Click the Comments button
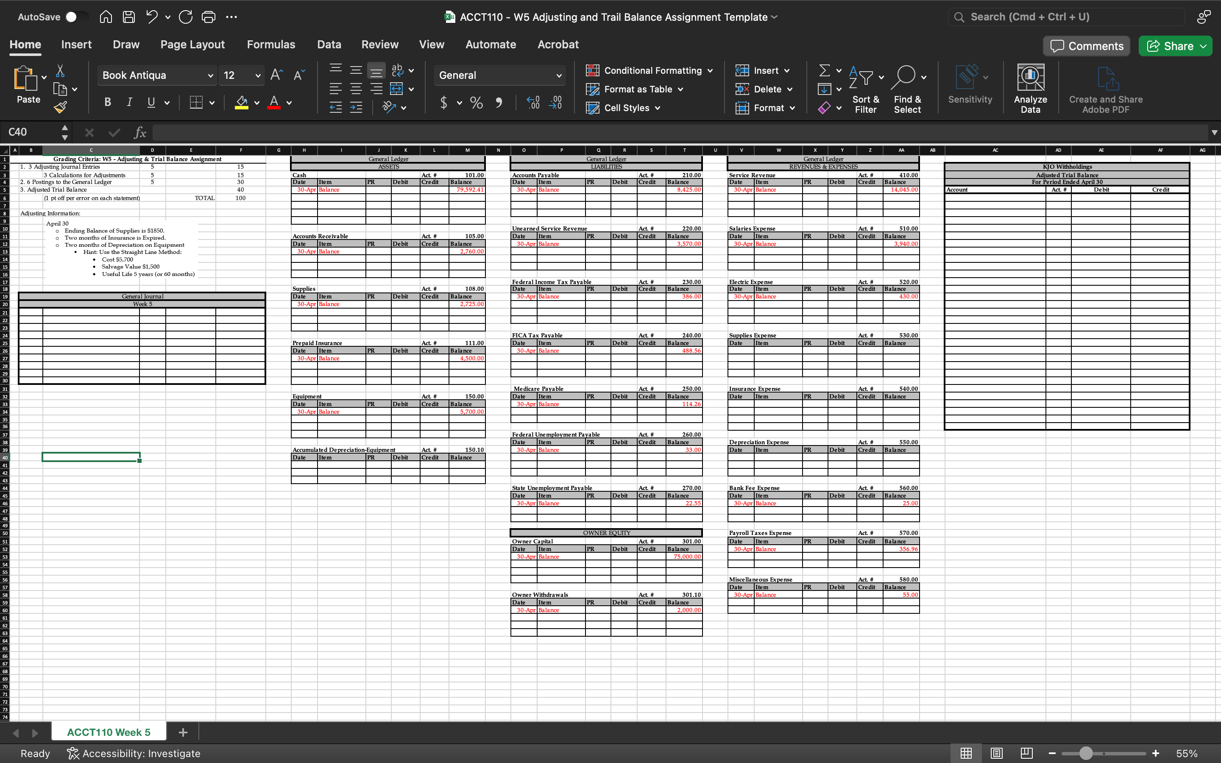Image resolution: width=1221 pixels, height=763 pixels. point(1087,46)
